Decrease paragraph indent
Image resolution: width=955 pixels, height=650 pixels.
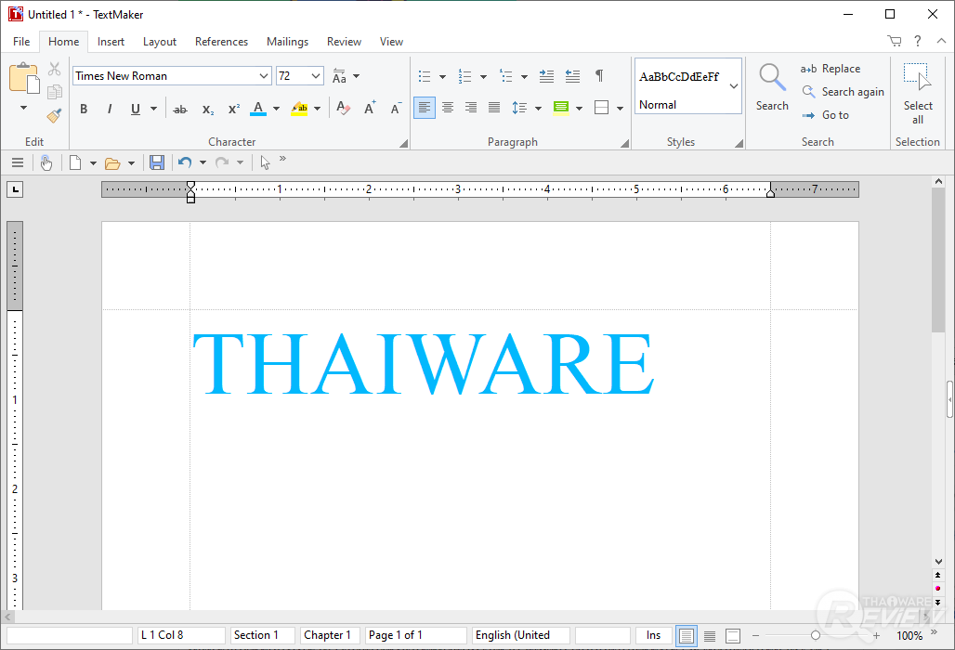tap(572, 76)
